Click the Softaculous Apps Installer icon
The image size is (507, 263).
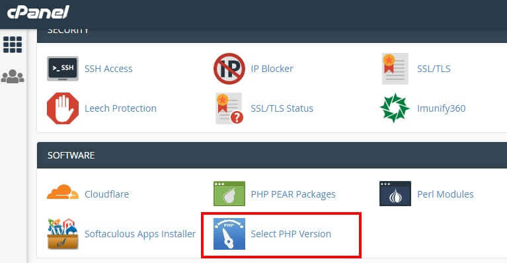click(63, 234)
